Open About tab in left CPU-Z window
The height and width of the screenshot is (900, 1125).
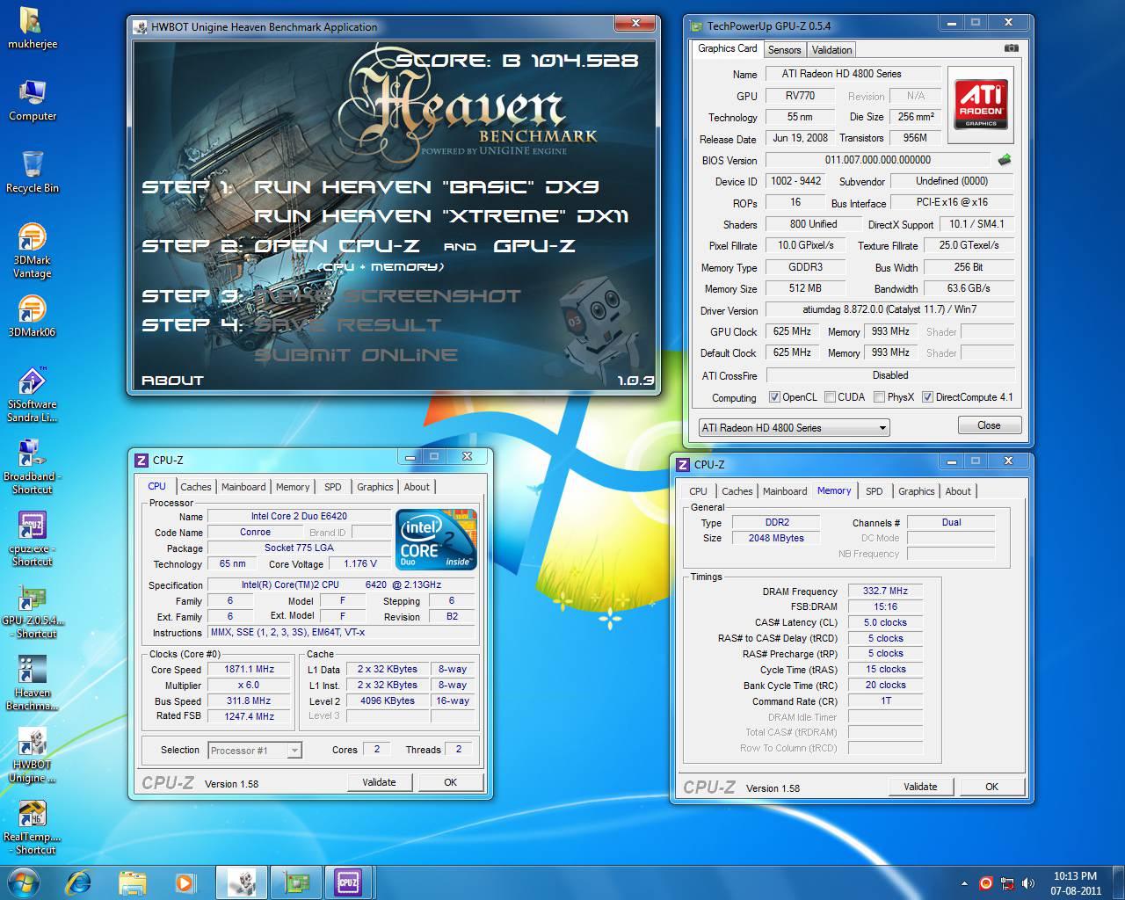point(417,487)
